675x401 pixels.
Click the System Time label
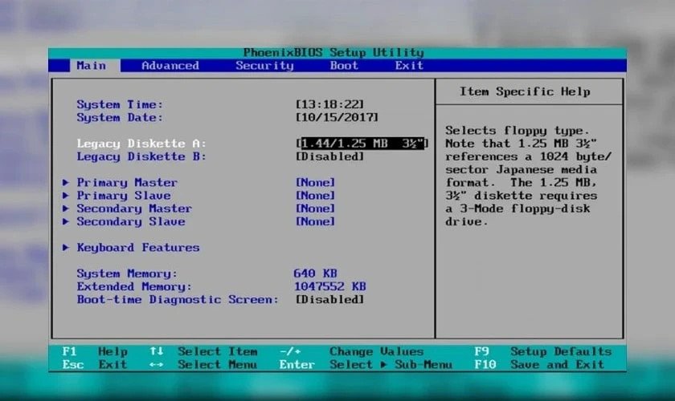point(120,104)
